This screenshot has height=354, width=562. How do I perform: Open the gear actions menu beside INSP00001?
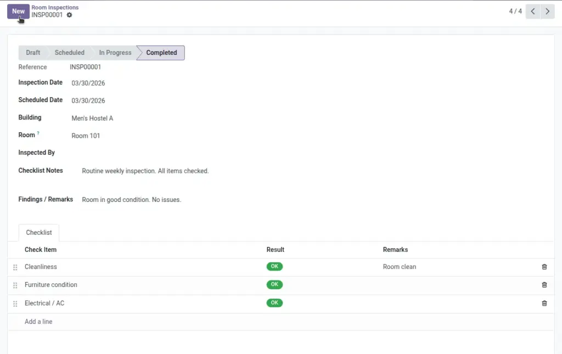click(69, 15)
